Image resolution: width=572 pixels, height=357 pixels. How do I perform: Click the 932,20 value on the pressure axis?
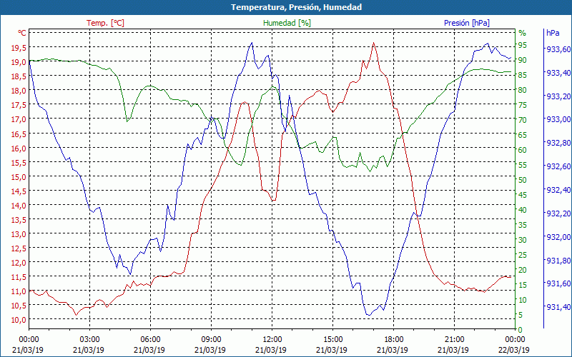[558, 213]
